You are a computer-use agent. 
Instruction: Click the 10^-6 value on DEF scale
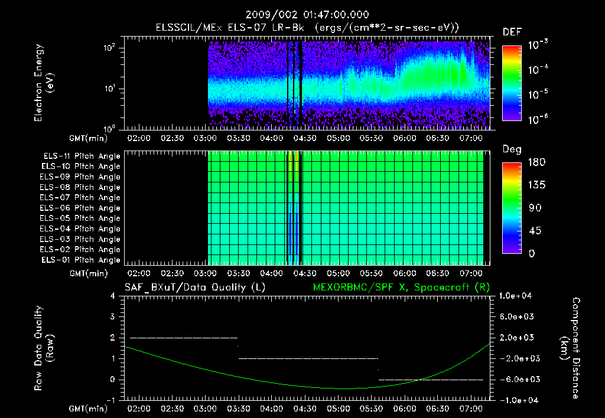click(538, 119)
